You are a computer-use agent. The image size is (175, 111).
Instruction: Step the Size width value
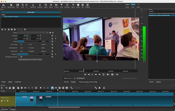(x=27, y=39)
